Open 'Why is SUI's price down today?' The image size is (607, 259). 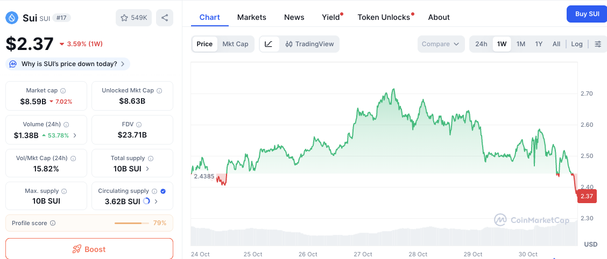68,64
